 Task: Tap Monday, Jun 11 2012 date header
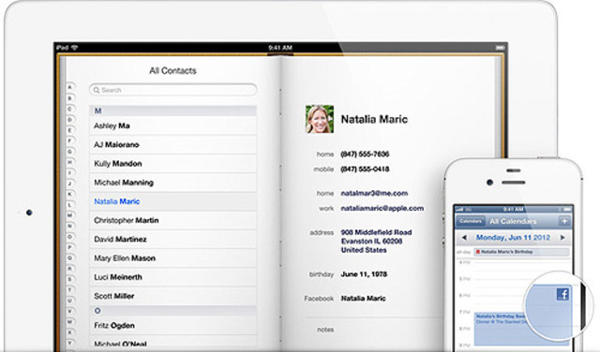513,238
